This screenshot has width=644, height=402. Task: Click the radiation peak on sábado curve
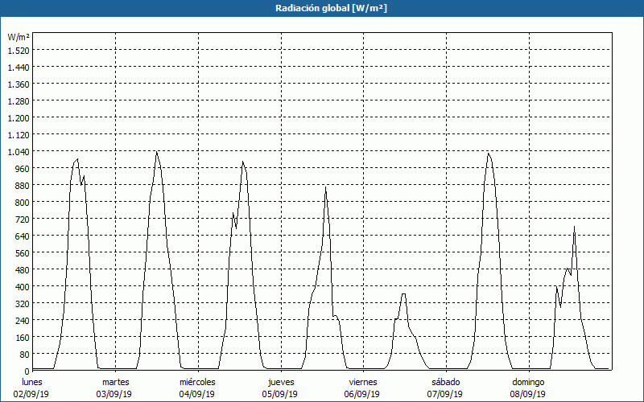coord(488,154)
